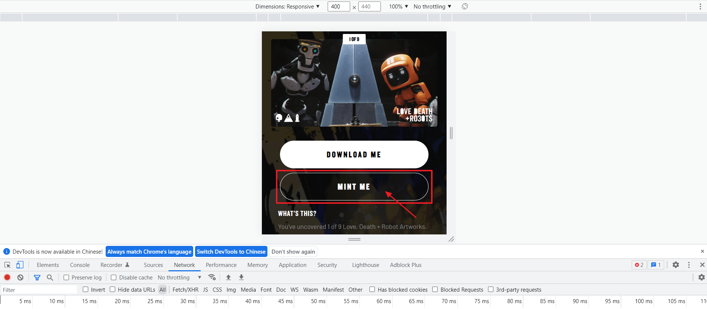The width and height of the screenshot is (707, 309).
Task: Filter requests by Fetch/XHR type
Action: point(185,289)
